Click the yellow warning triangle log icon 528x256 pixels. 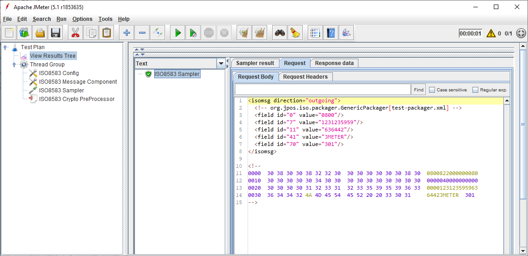(x=491, y=33)
